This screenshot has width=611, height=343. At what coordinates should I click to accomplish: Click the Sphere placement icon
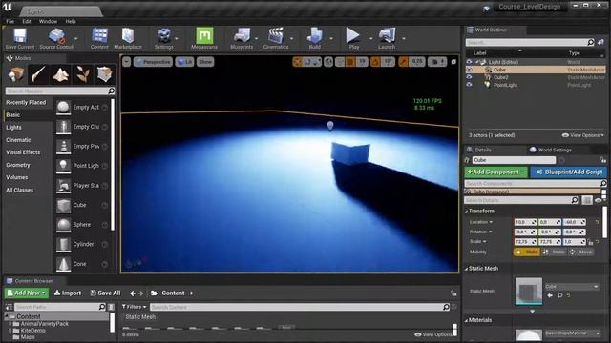[x=63, y=225]
